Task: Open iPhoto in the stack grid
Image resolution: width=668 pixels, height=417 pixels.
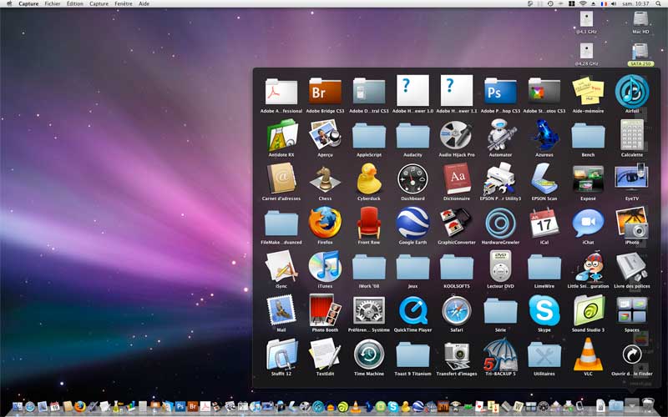Action: coord(632,223)
